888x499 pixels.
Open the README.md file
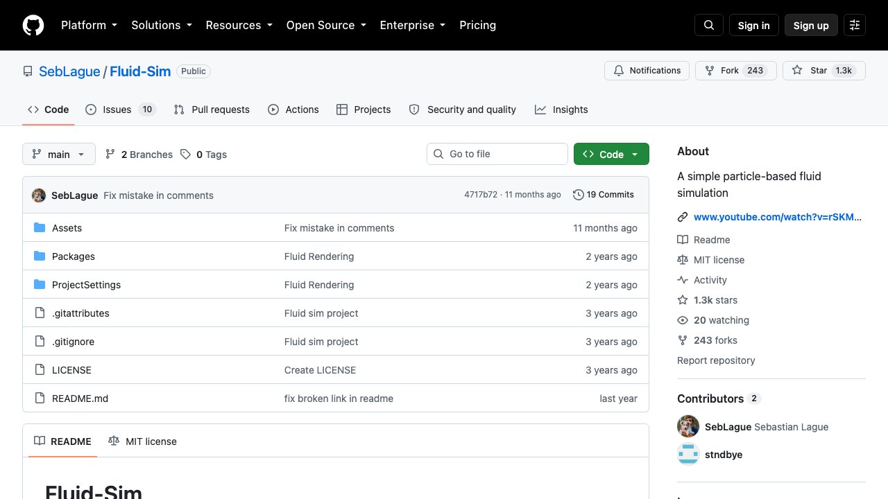point(80,399)
